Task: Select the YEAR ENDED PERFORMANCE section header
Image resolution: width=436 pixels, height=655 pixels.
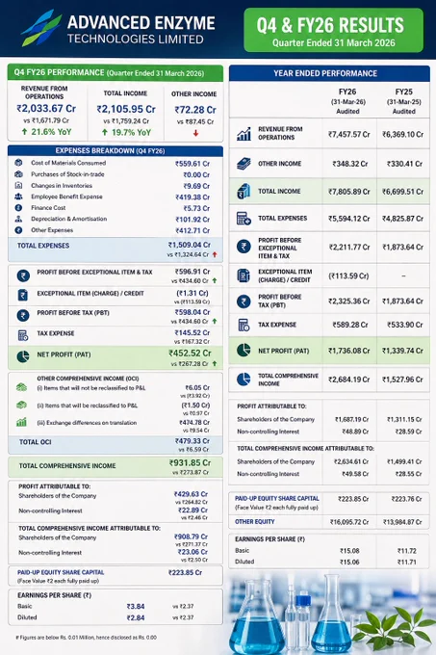Action: tap(329, 73)
